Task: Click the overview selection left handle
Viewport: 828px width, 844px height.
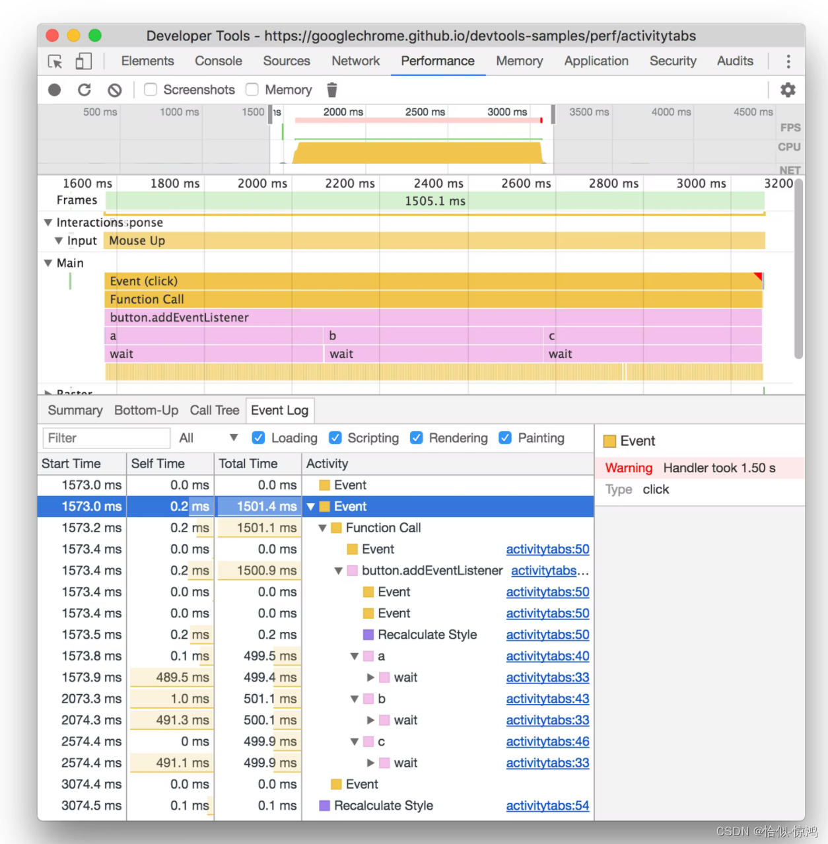Action: click(271, 114)
